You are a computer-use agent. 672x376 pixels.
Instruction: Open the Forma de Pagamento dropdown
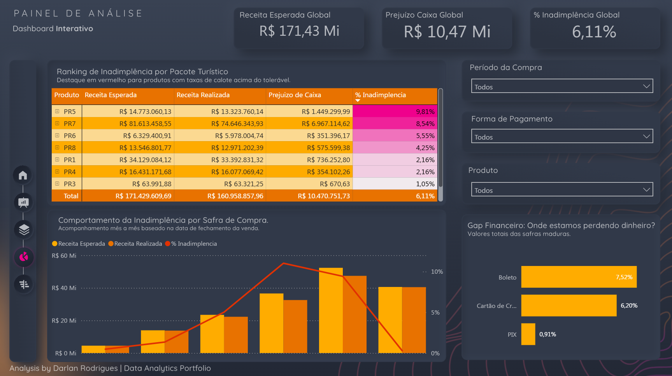point(561,136)
